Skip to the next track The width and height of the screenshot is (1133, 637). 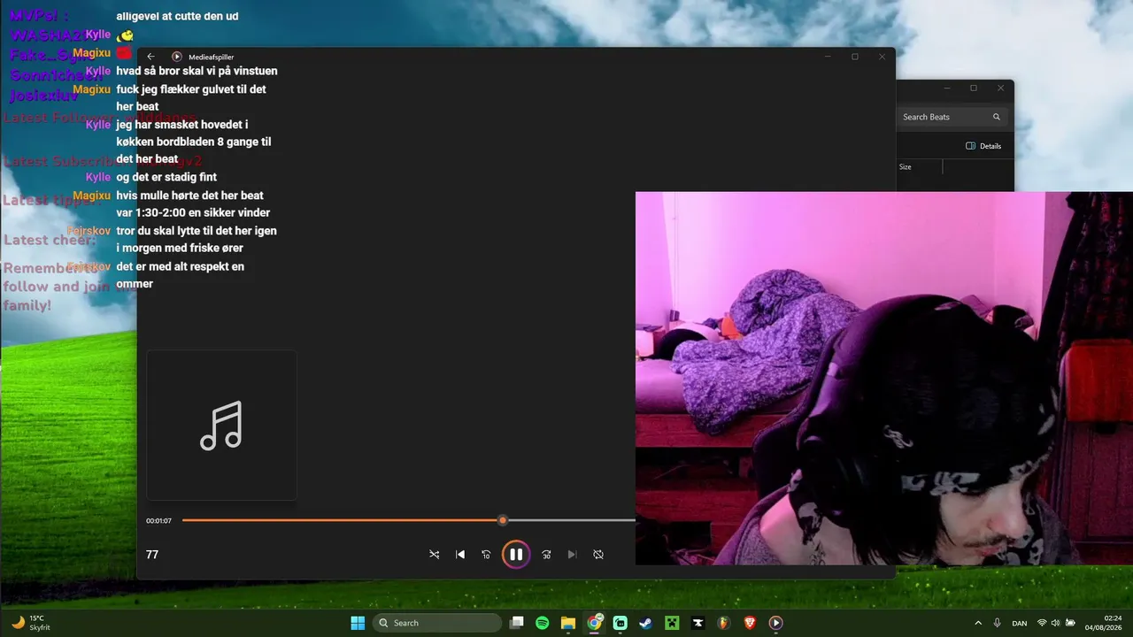coord(572,555)
